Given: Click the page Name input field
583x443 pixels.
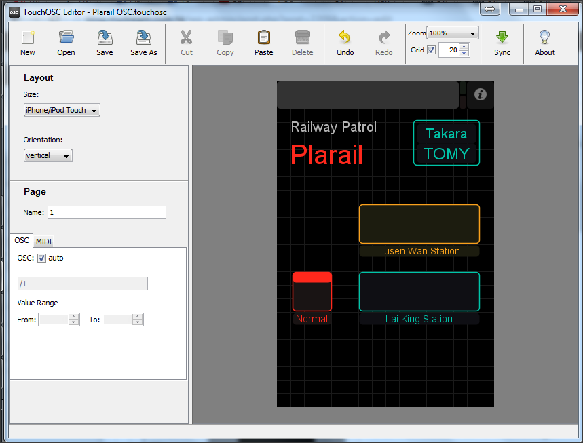Looking at the screenshot, I should click(107, 212).
